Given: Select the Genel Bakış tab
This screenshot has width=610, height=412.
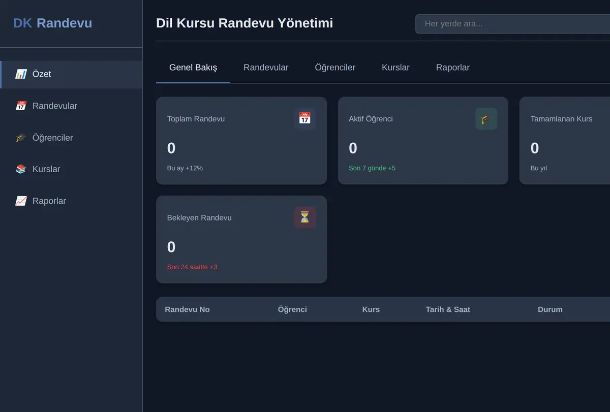Looking at the screenshot, I should (x=193, y=68).
